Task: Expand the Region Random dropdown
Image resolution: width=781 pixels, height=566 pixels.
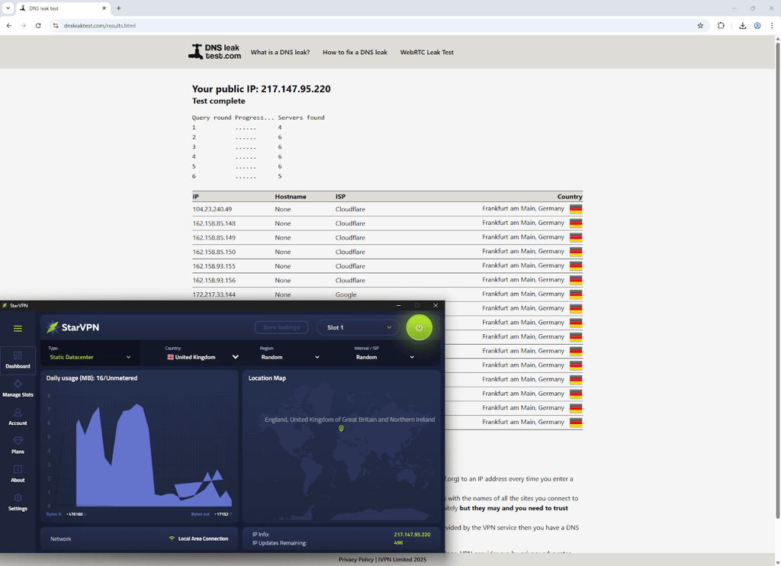Action: point(290,357)
